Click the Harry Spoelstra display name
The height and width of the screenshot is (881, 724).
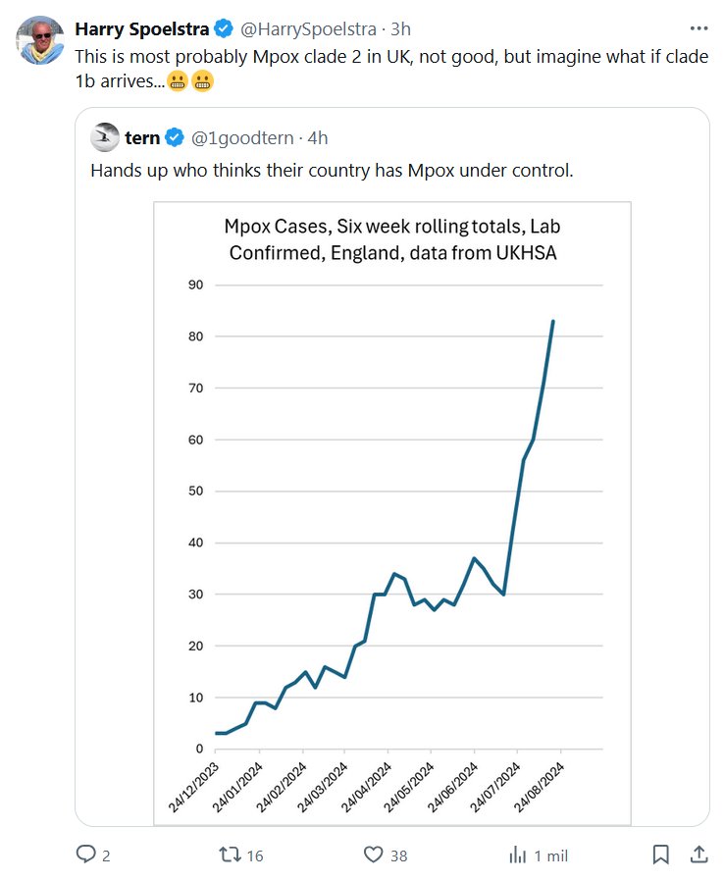coord(141,26)
